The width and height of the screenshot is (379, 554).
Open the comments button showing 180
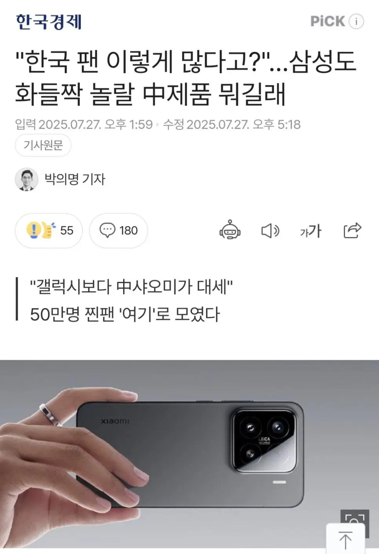(x=118, y=231)
